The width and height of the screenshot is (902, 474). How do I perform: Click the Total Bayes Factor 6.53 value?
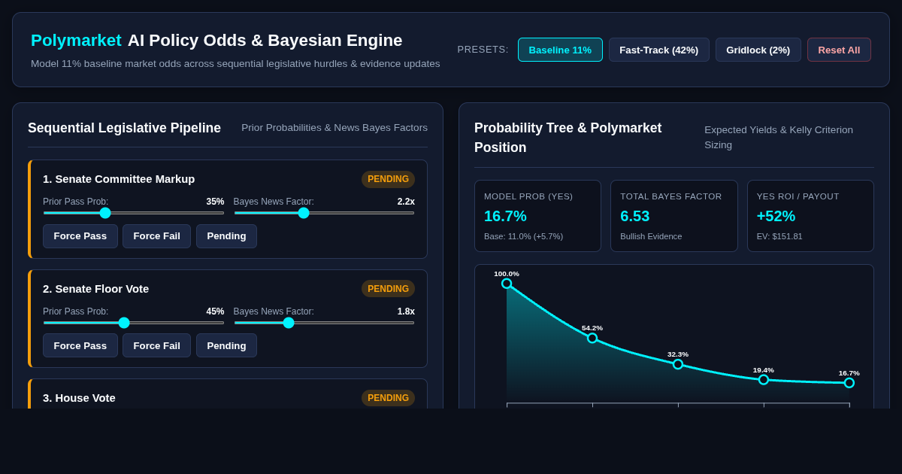[x=635, y=216]
